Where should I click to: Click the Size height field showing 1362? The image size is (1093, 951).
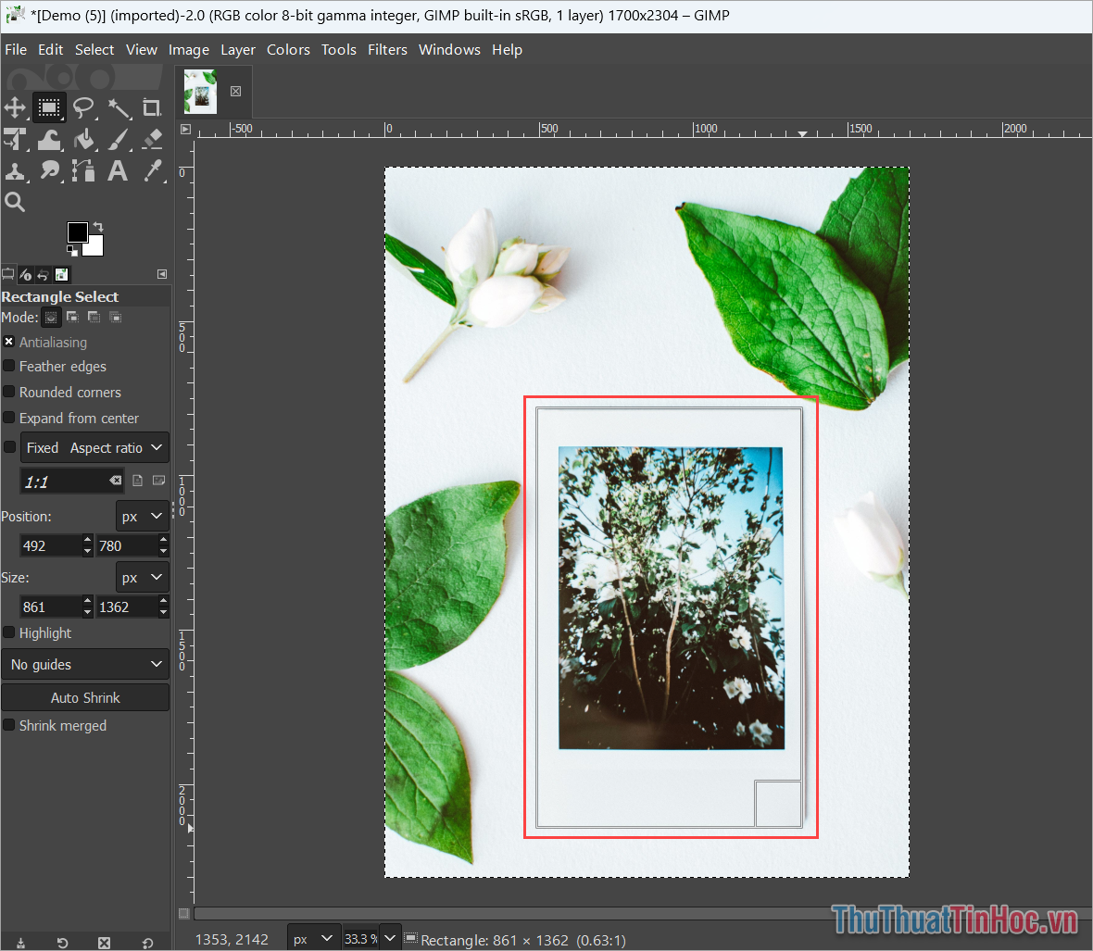coord(128,607)
